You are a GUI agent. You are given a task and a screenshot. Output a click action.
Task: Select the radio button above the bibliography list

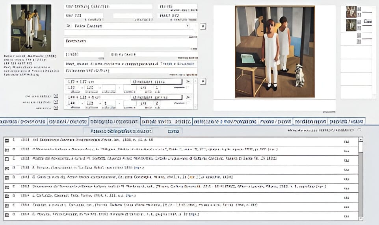pos(359,130)
